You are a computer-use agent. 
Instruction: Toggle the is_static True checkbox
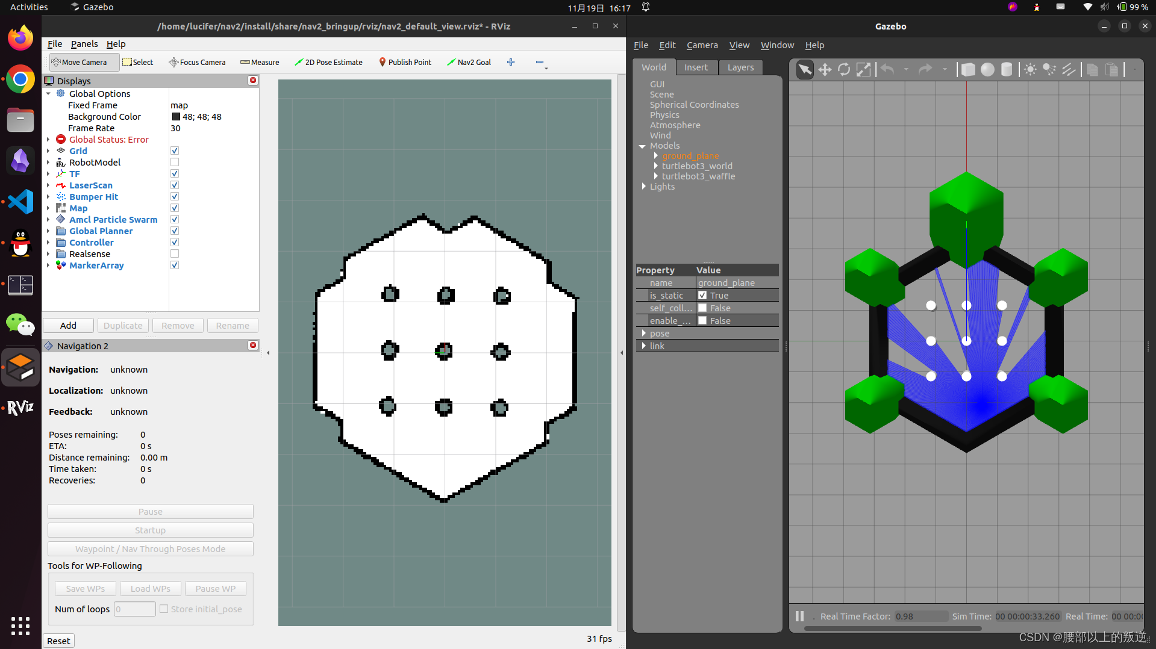pos(702,295)
